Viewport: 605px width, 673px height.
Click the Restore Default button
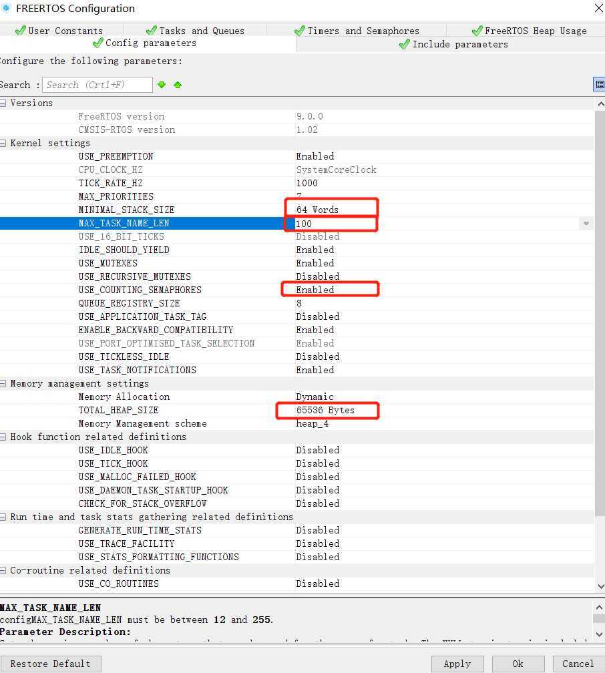click(x=51, y=664)
